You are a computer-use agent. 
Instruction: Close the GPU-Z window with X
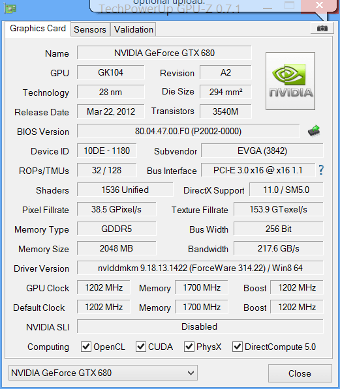click(x=319, y=5)
